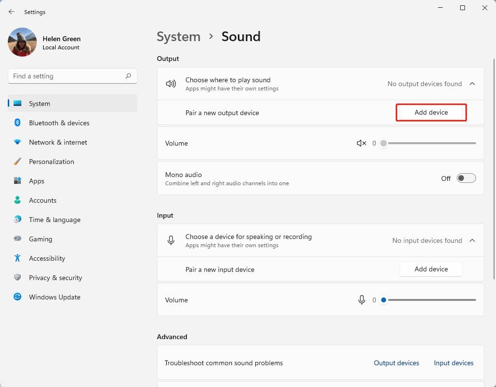Click the output Volume slider handle

pyautogui.click(x=384, y=143)
